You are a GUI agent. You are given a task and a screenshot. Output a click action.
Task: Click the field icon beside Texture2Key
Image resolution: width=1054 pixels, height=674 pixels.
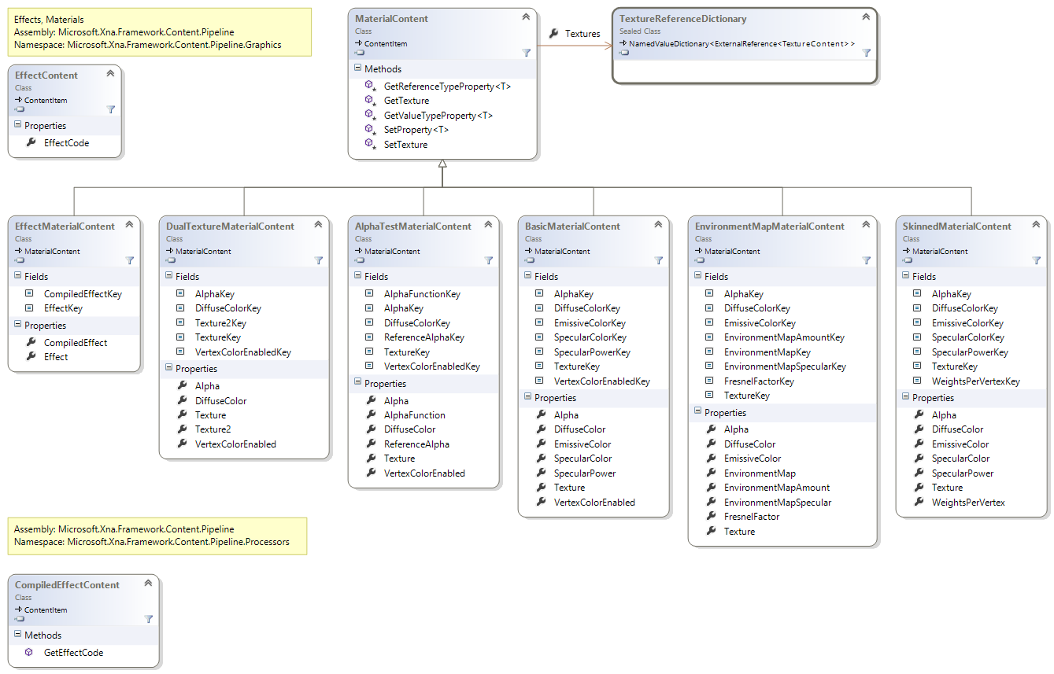tap(180, 322)
